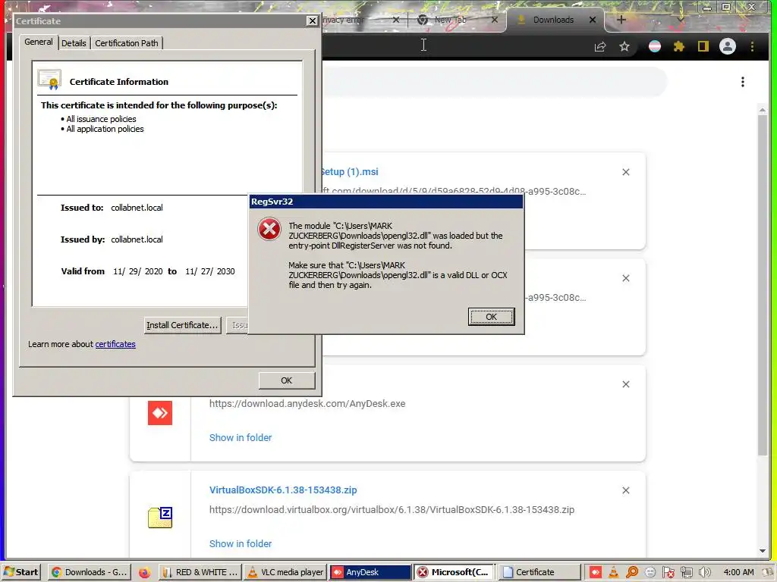Switch to the Downloads browser tab
The width and height of the screenshot is (777, 582).
point(553,20)
